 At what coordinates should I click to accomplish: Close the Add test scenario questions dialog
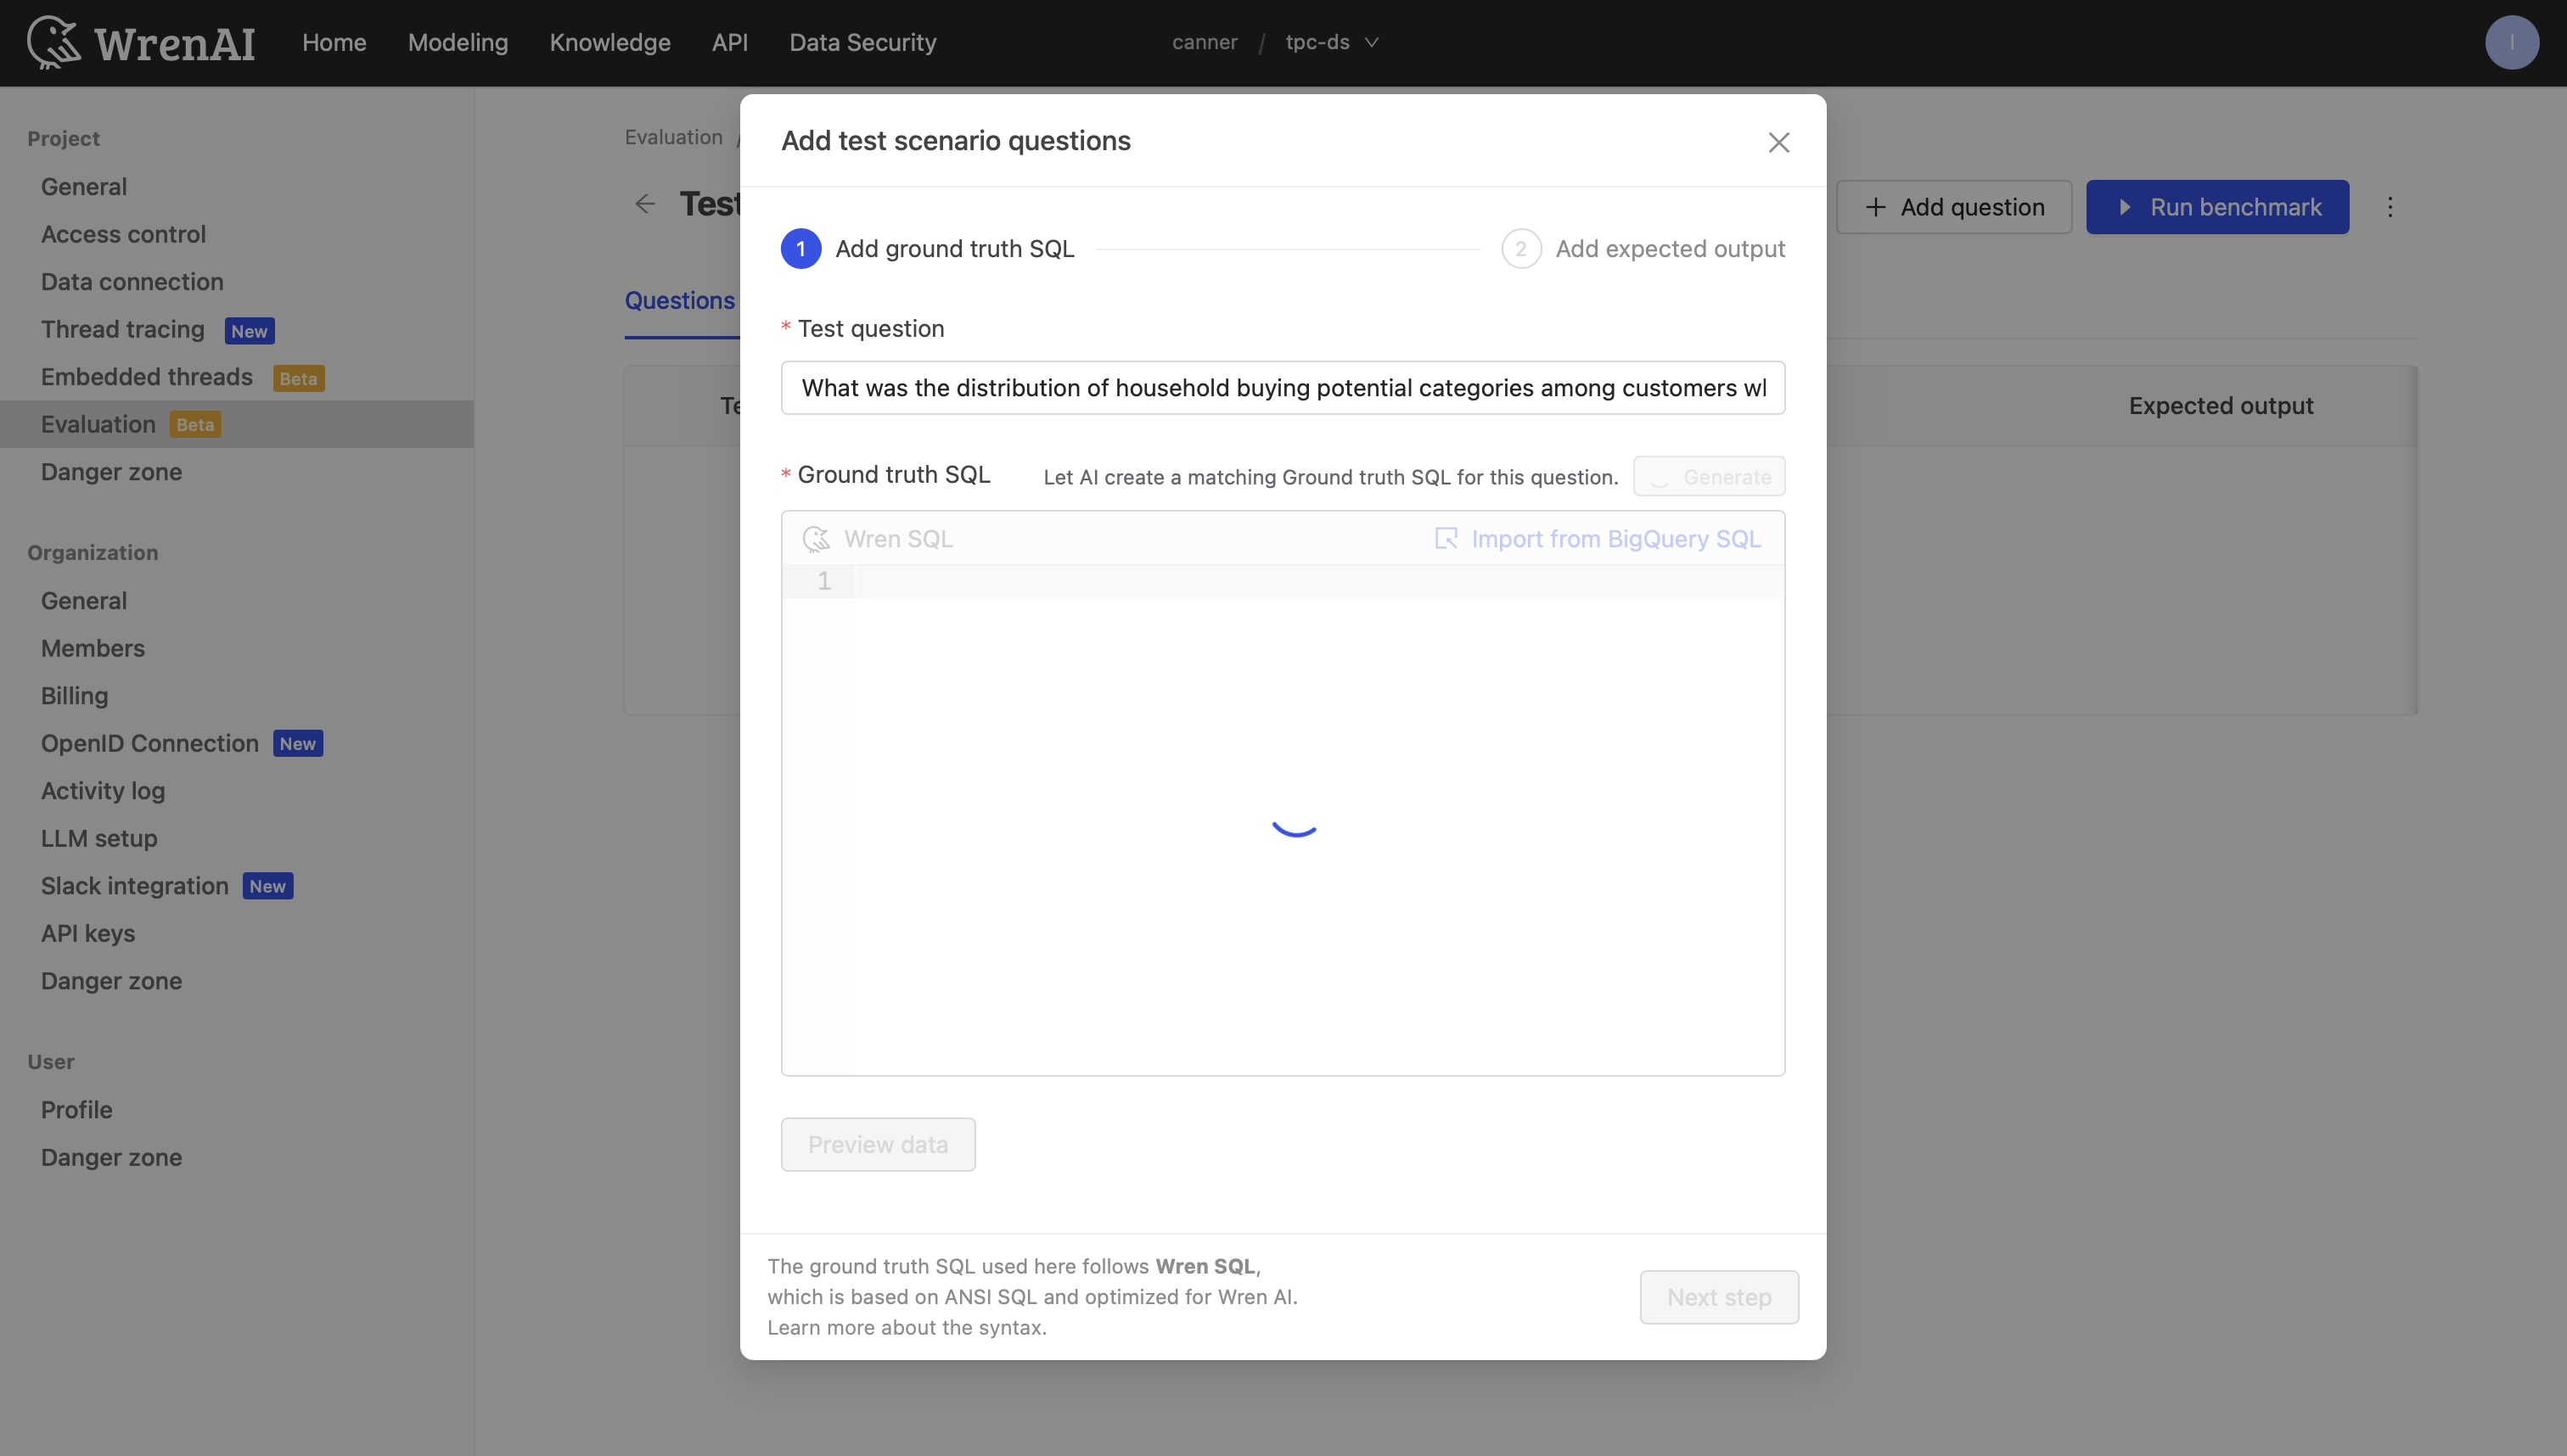coord(1778,142)
